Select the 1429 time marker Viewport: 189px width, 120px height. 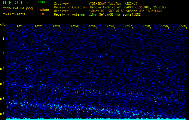(x=164, y=26)
